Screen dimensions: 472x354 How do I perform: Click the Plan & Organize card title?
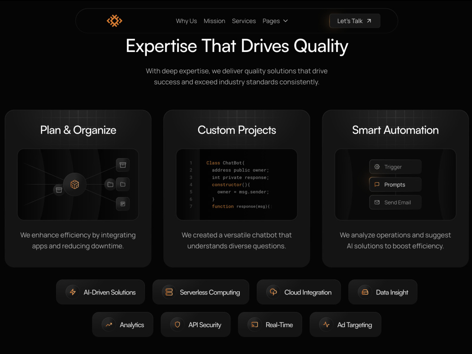coord(78,130)
